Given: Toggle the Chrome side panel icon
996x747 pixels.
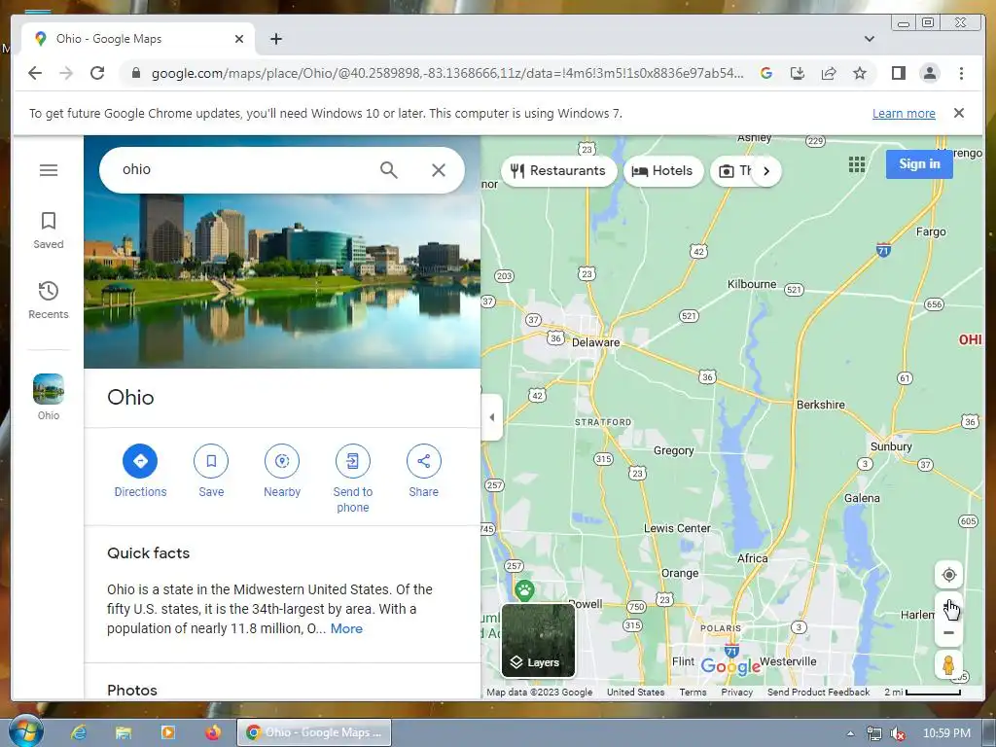Looking at the screenshot, I should [x=898, y=73].
